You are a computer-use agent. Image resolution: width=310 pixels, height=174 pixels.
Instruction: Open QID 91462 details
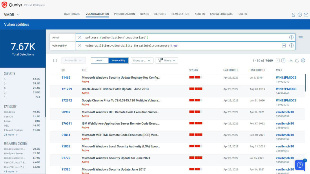66,77
